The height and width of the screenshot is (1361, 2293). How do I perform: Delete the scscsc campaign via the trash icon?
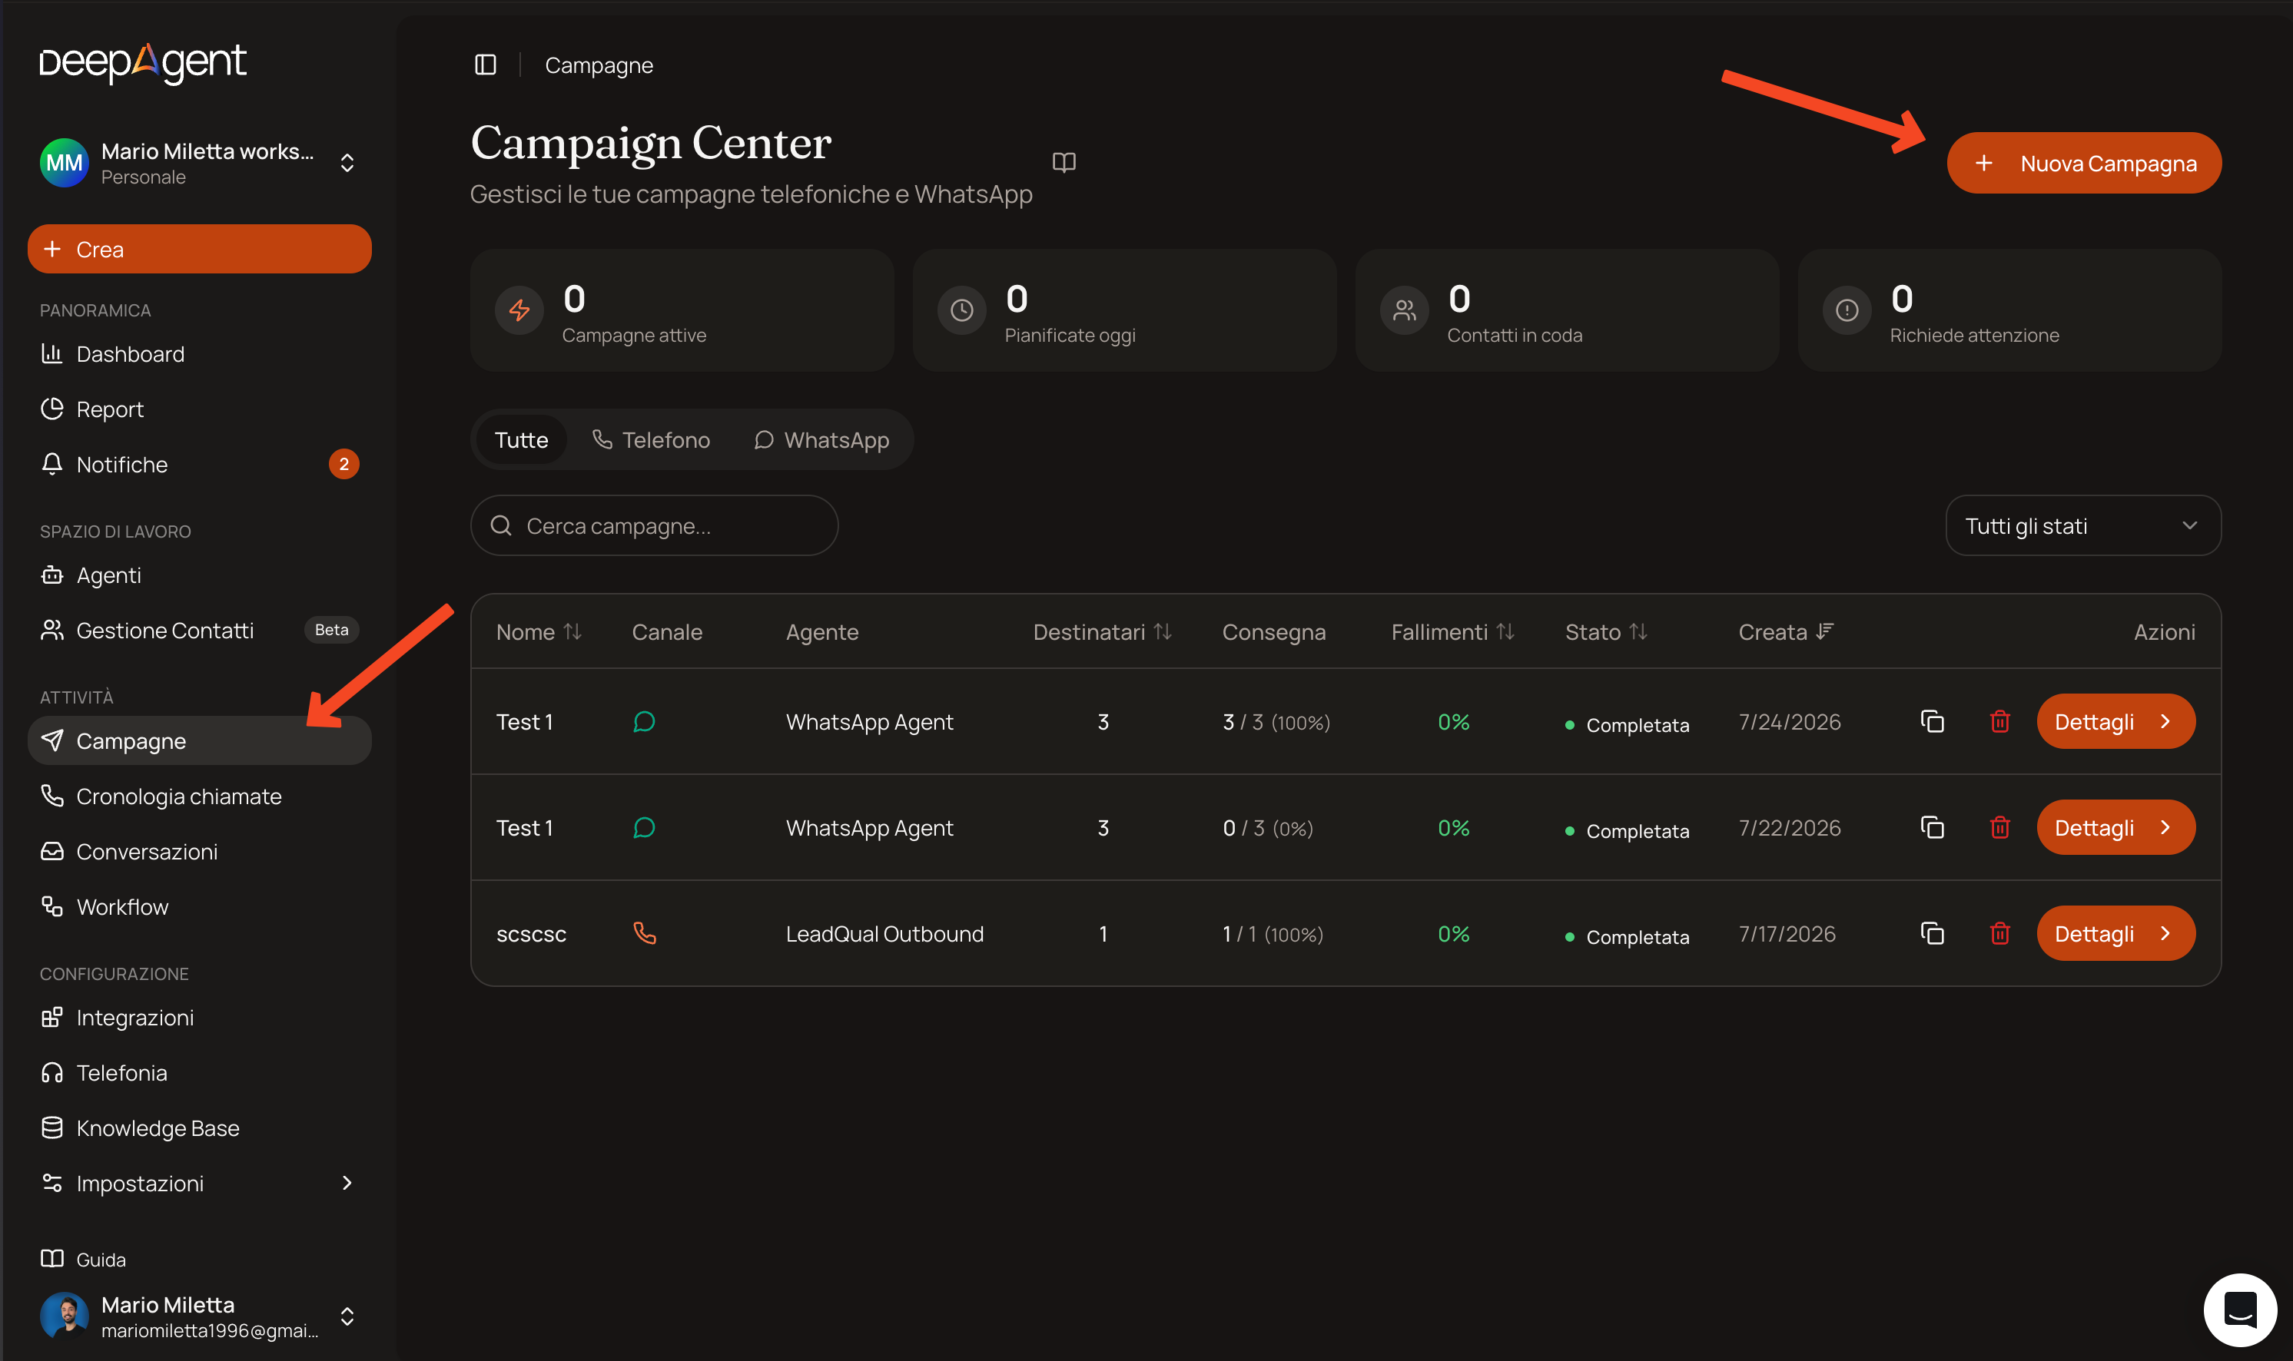click(x=1999, y=934)
